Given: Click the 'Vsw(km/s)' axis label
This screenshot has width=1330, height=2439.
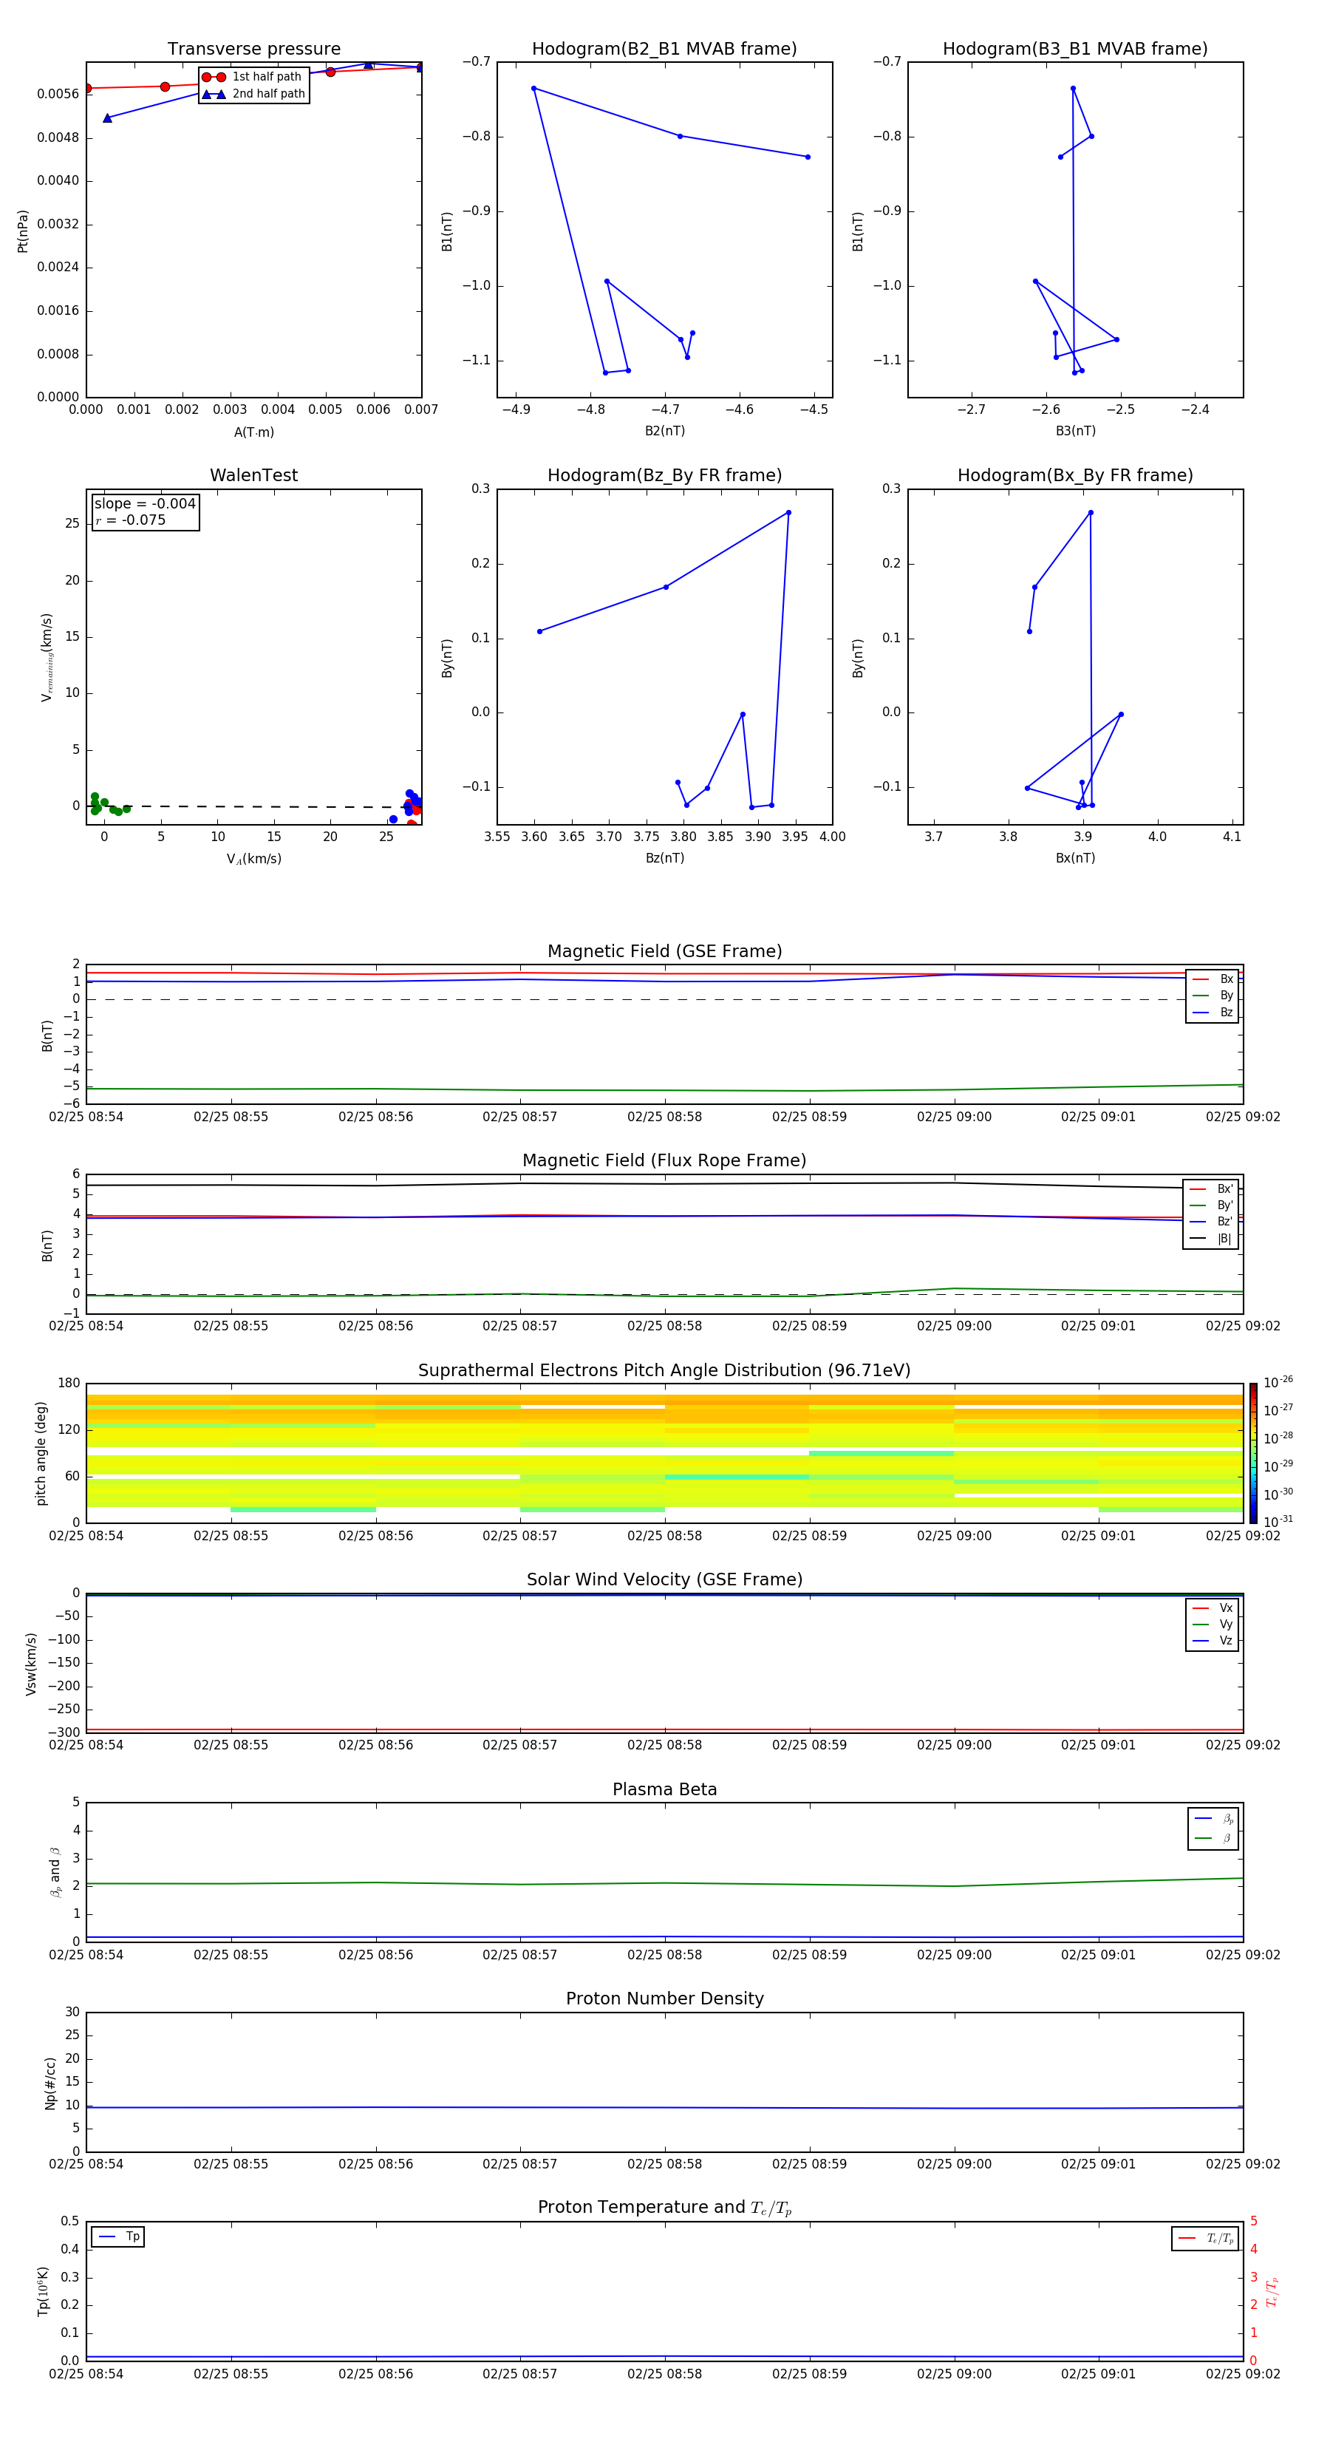Looking at the screenshot, I should click(x=30, y=1663).
